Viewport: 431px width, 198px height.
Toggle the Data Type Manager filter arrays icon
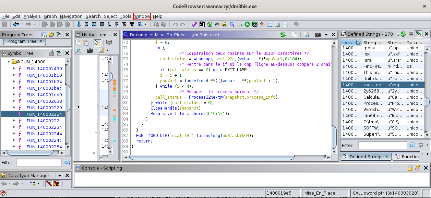(x=49, y=184)
